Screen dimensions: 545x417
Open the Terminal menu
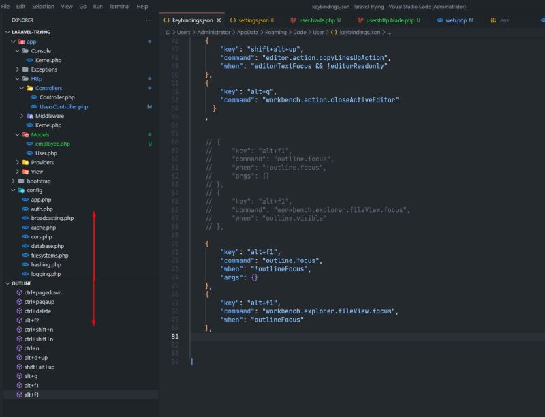click(x=121, y=5)
